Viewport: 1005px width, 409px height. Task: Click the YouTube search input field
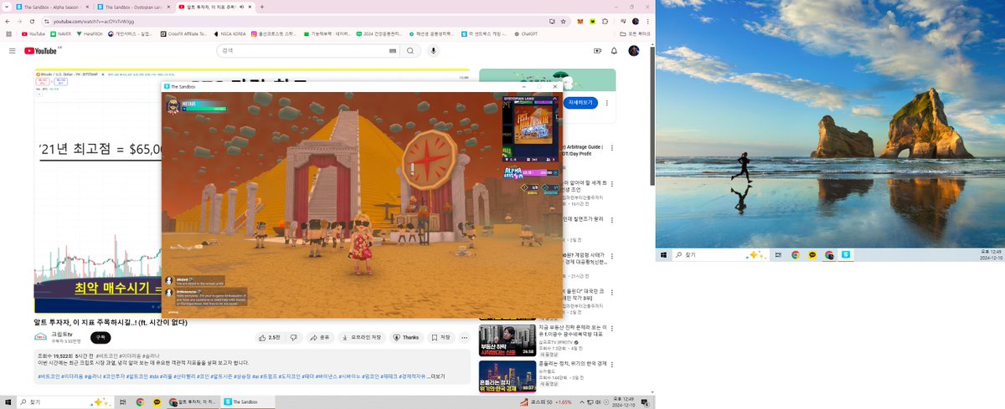click(305, 51)
